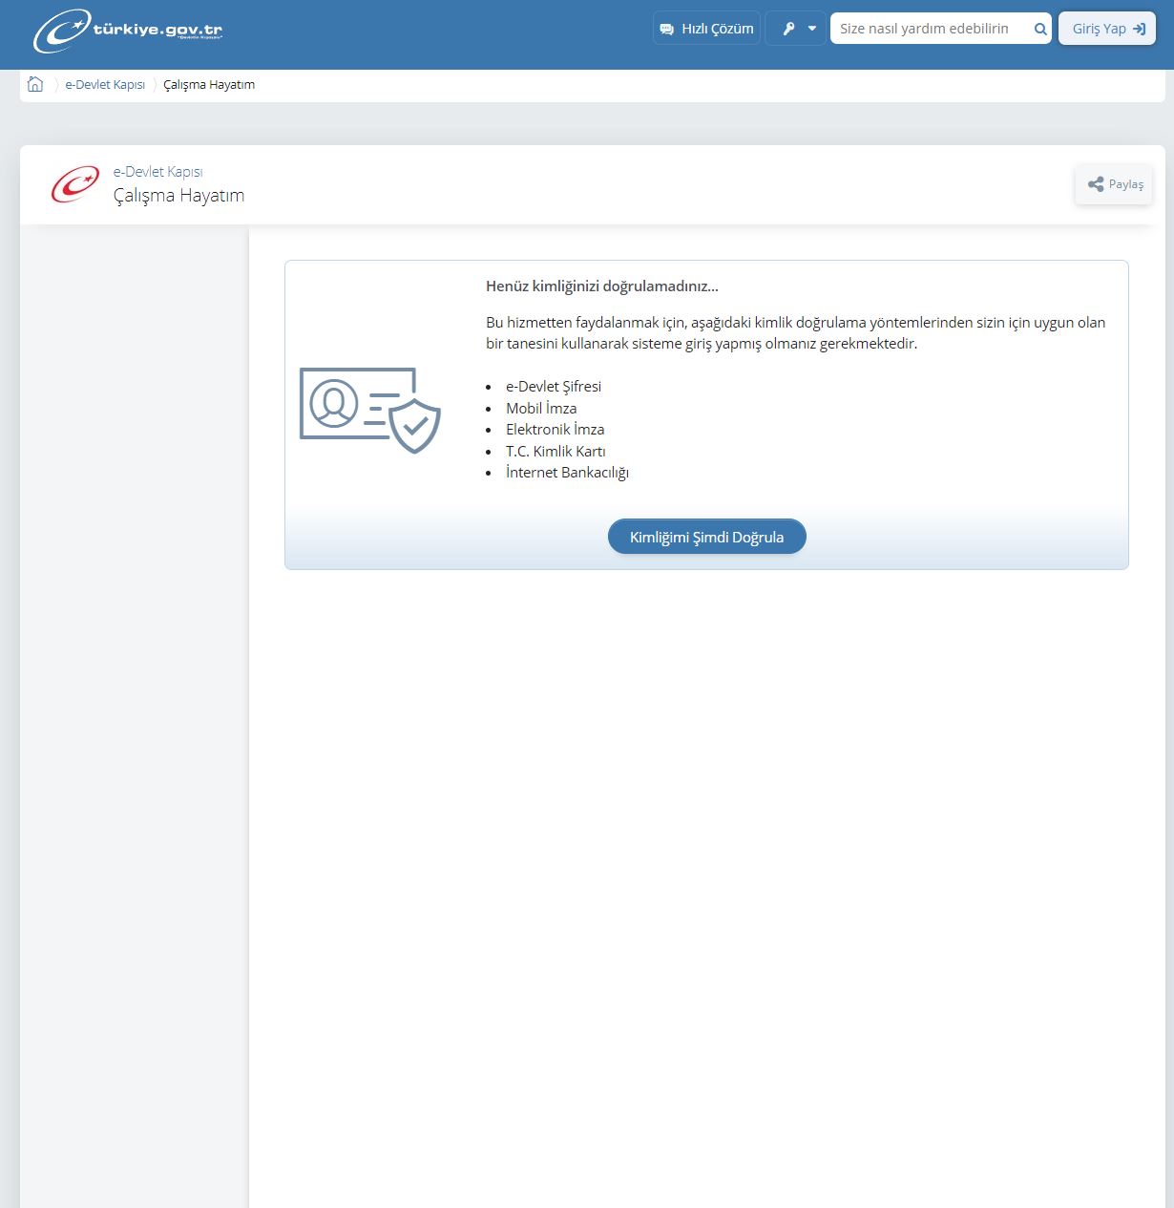Select Çalışma Hayatım breadcrumb text
Image resolution: width=1174 pixels, height=1208 pixels.
[x=209, y=85]
